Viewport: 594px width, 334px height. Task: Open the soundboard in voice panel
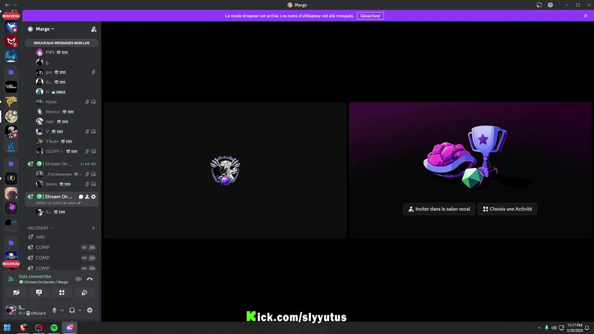pos(84,293)
